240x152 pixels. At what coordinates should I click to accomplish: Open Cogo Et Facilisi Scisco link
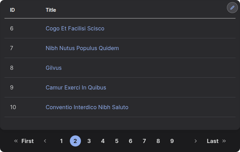[x=75, y=28]
